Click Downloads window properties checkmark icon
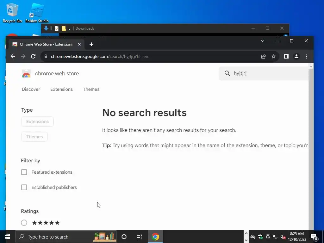This screenshot has height=243, width=324. point(56,28)
